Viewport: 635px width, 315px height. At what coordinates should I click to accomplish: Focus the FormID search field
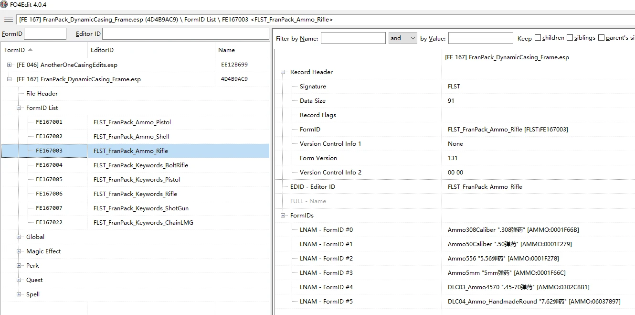(x=45, y=34)
